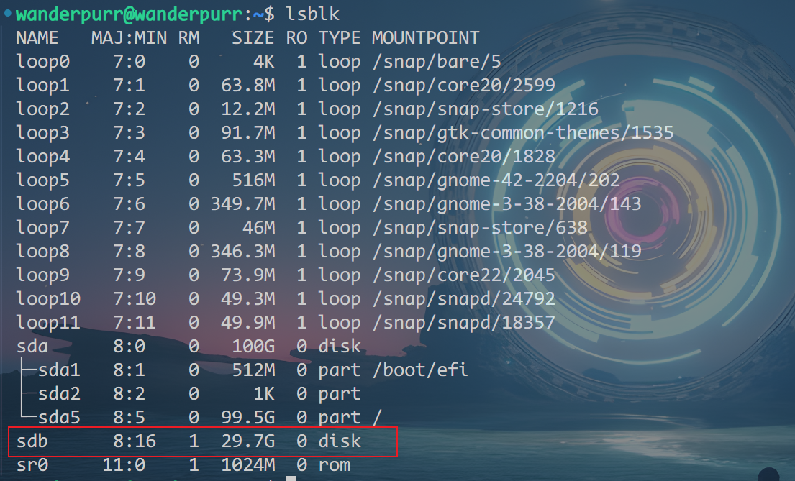Click the 100G size value
Viewport: 795px width, 481px height.
[253, 347]
